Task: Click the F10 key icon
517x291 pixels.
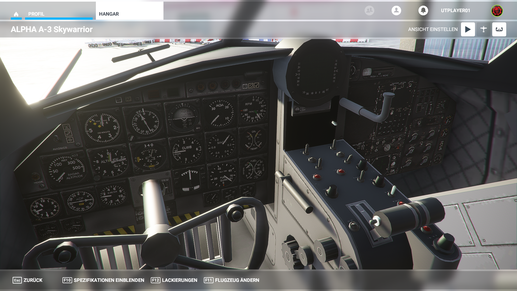Action: pyautogui.click(x=67, y=280)
